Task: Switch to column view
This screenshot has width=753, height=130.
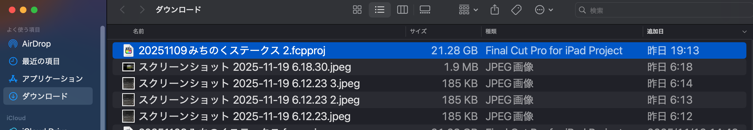Action: pos(402,10)
